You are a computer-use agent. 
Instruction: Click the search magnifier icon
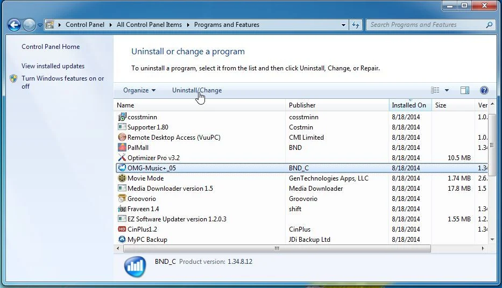[489, 25]
